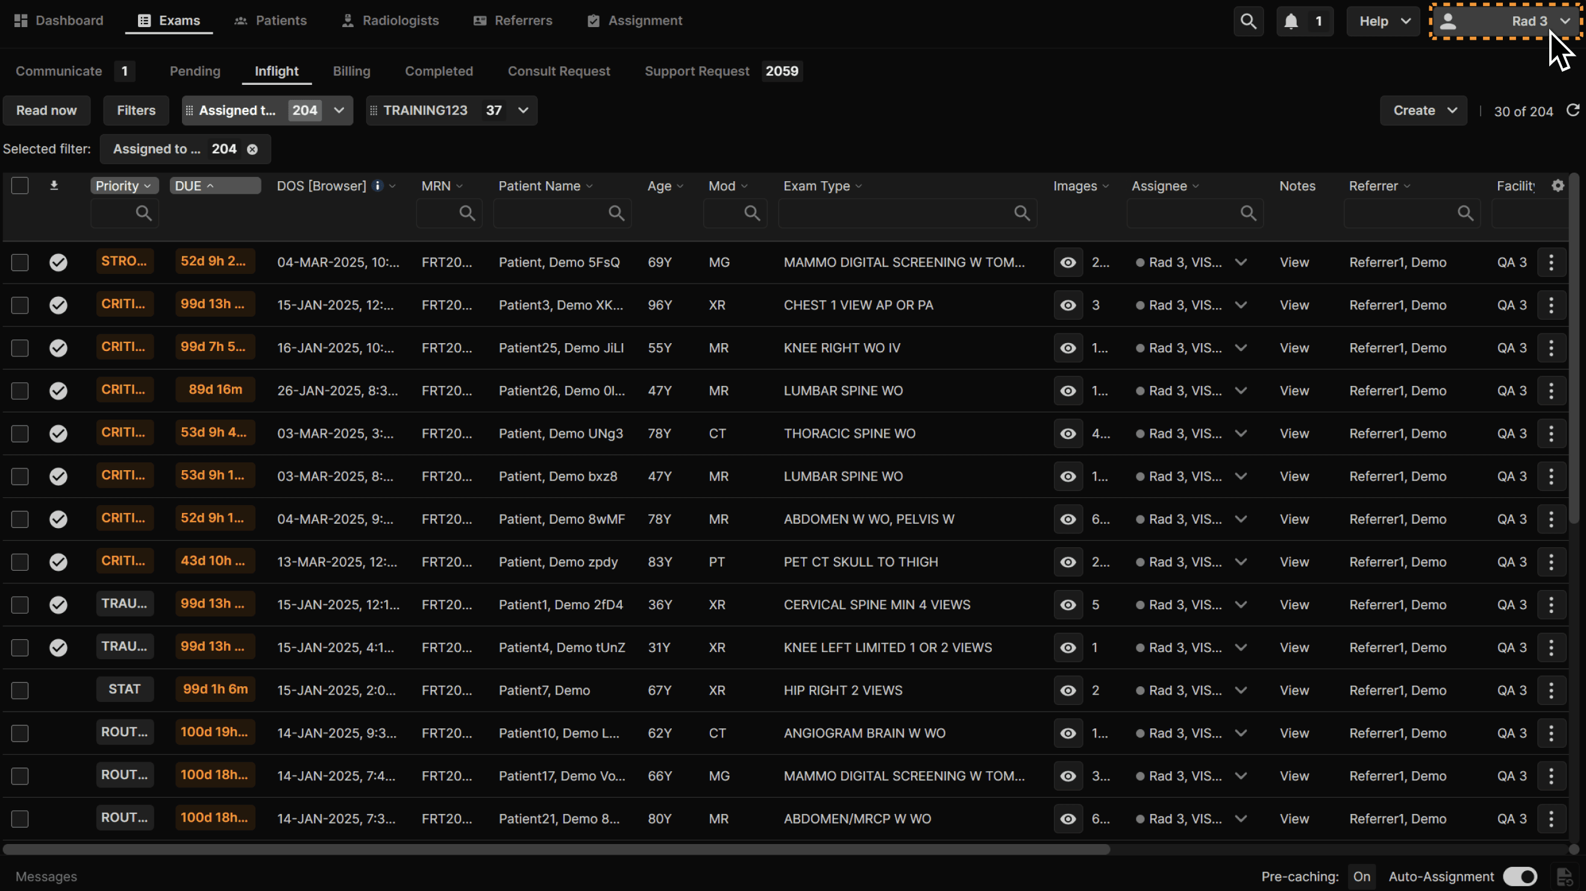Click the Read now button
The height and width of the screenshot is (891, 1586).
(46, 111)
